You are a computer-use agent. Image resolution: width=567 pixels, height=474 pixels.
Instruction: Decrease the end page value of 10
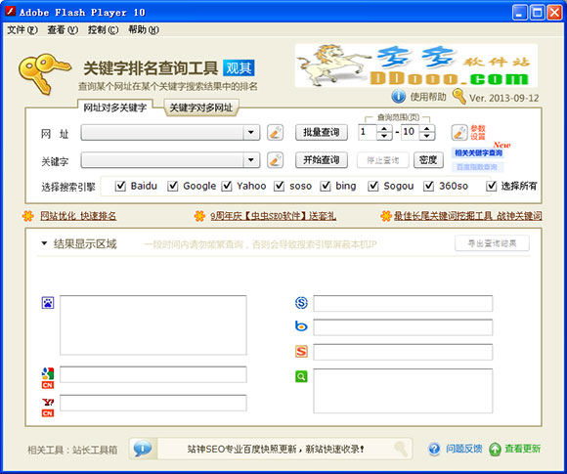(426, 136)
